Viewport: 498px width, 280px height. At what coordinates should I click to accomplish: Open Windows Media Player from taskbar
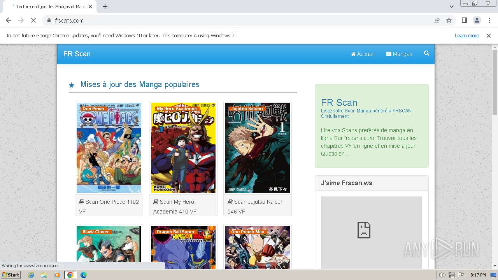pyautogui.click(x=57, y=275)
